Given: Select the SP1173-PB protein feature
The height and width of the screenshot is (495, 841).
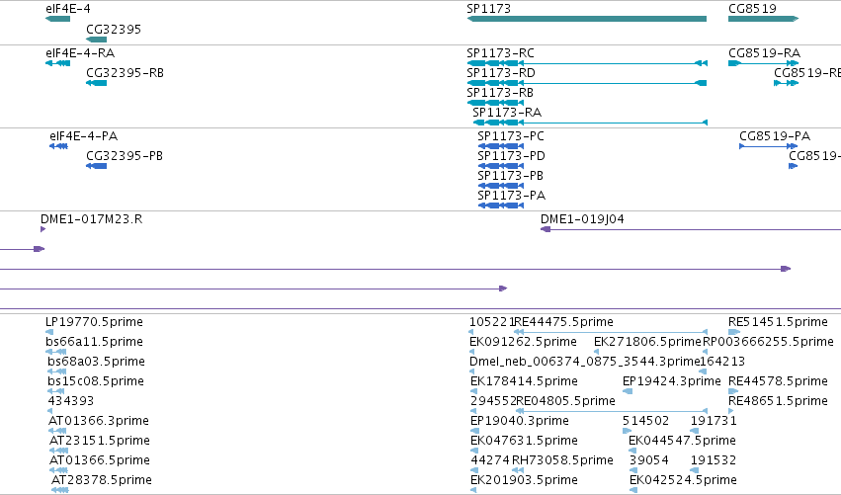Looking at the screenshot, I should coord(501,186).
